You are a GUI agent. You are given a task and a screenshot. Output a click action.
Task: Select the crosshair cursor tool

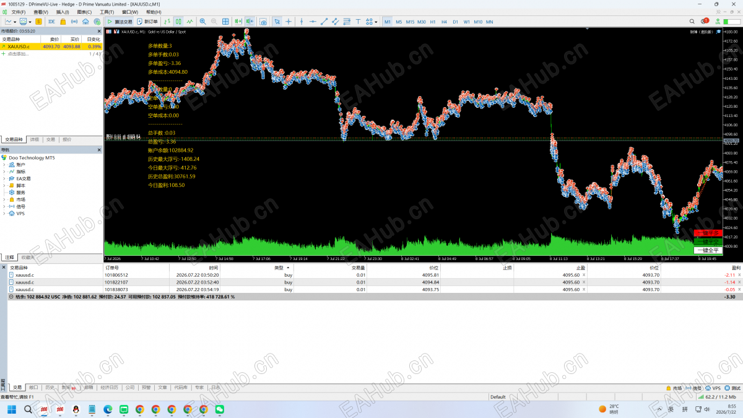[289, 22]
